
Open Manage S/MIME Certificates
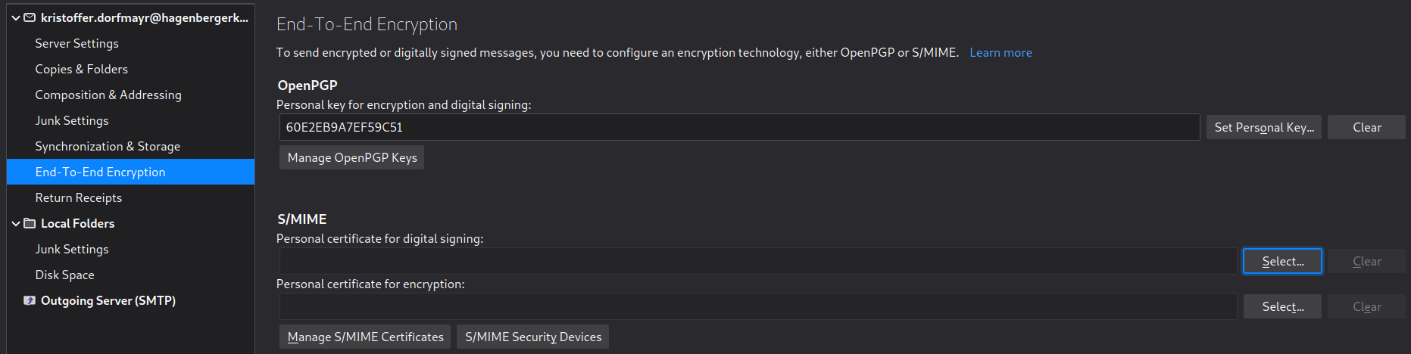pos(365,337)
